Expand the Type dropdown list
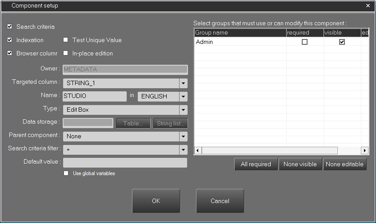 click(x=183, y=110)
